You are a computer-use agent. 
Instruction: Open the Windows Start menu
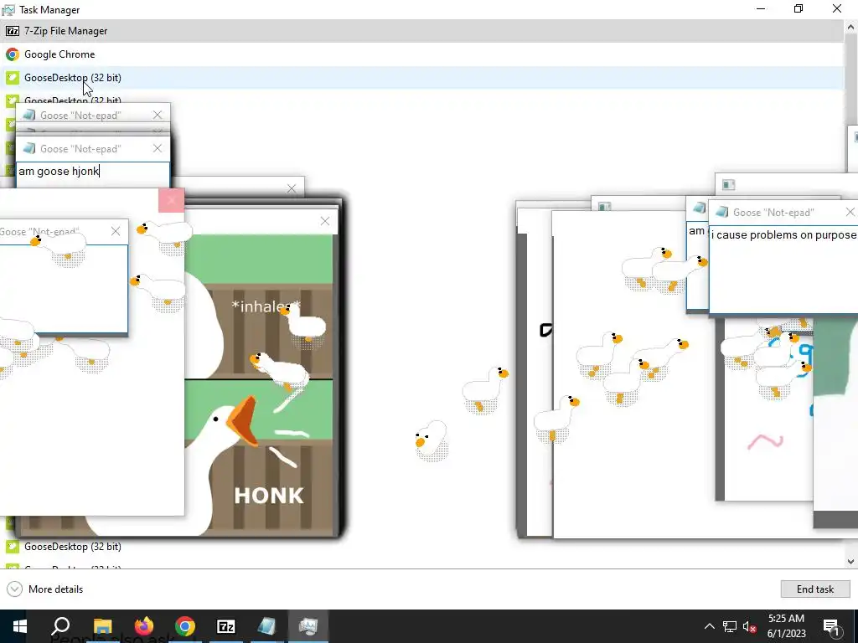20,626
